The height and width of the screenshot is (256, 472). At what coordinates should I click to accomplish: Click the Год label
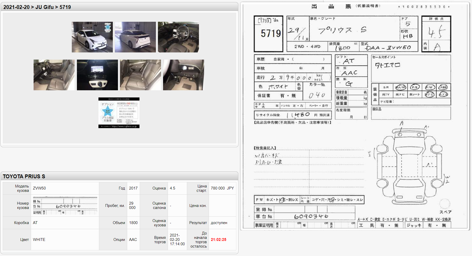click(x=122, y=188)
